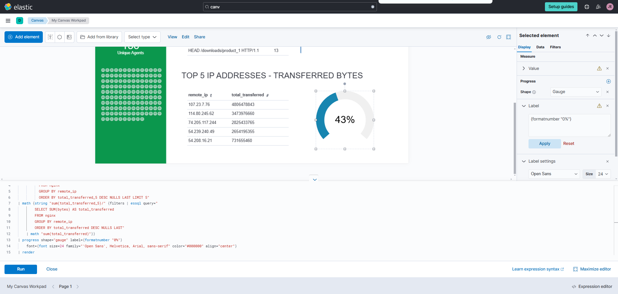Toggle the Expression editor panel
Image resolution: width=618 pixels, height=294 pixels.
tap(592, 287)
